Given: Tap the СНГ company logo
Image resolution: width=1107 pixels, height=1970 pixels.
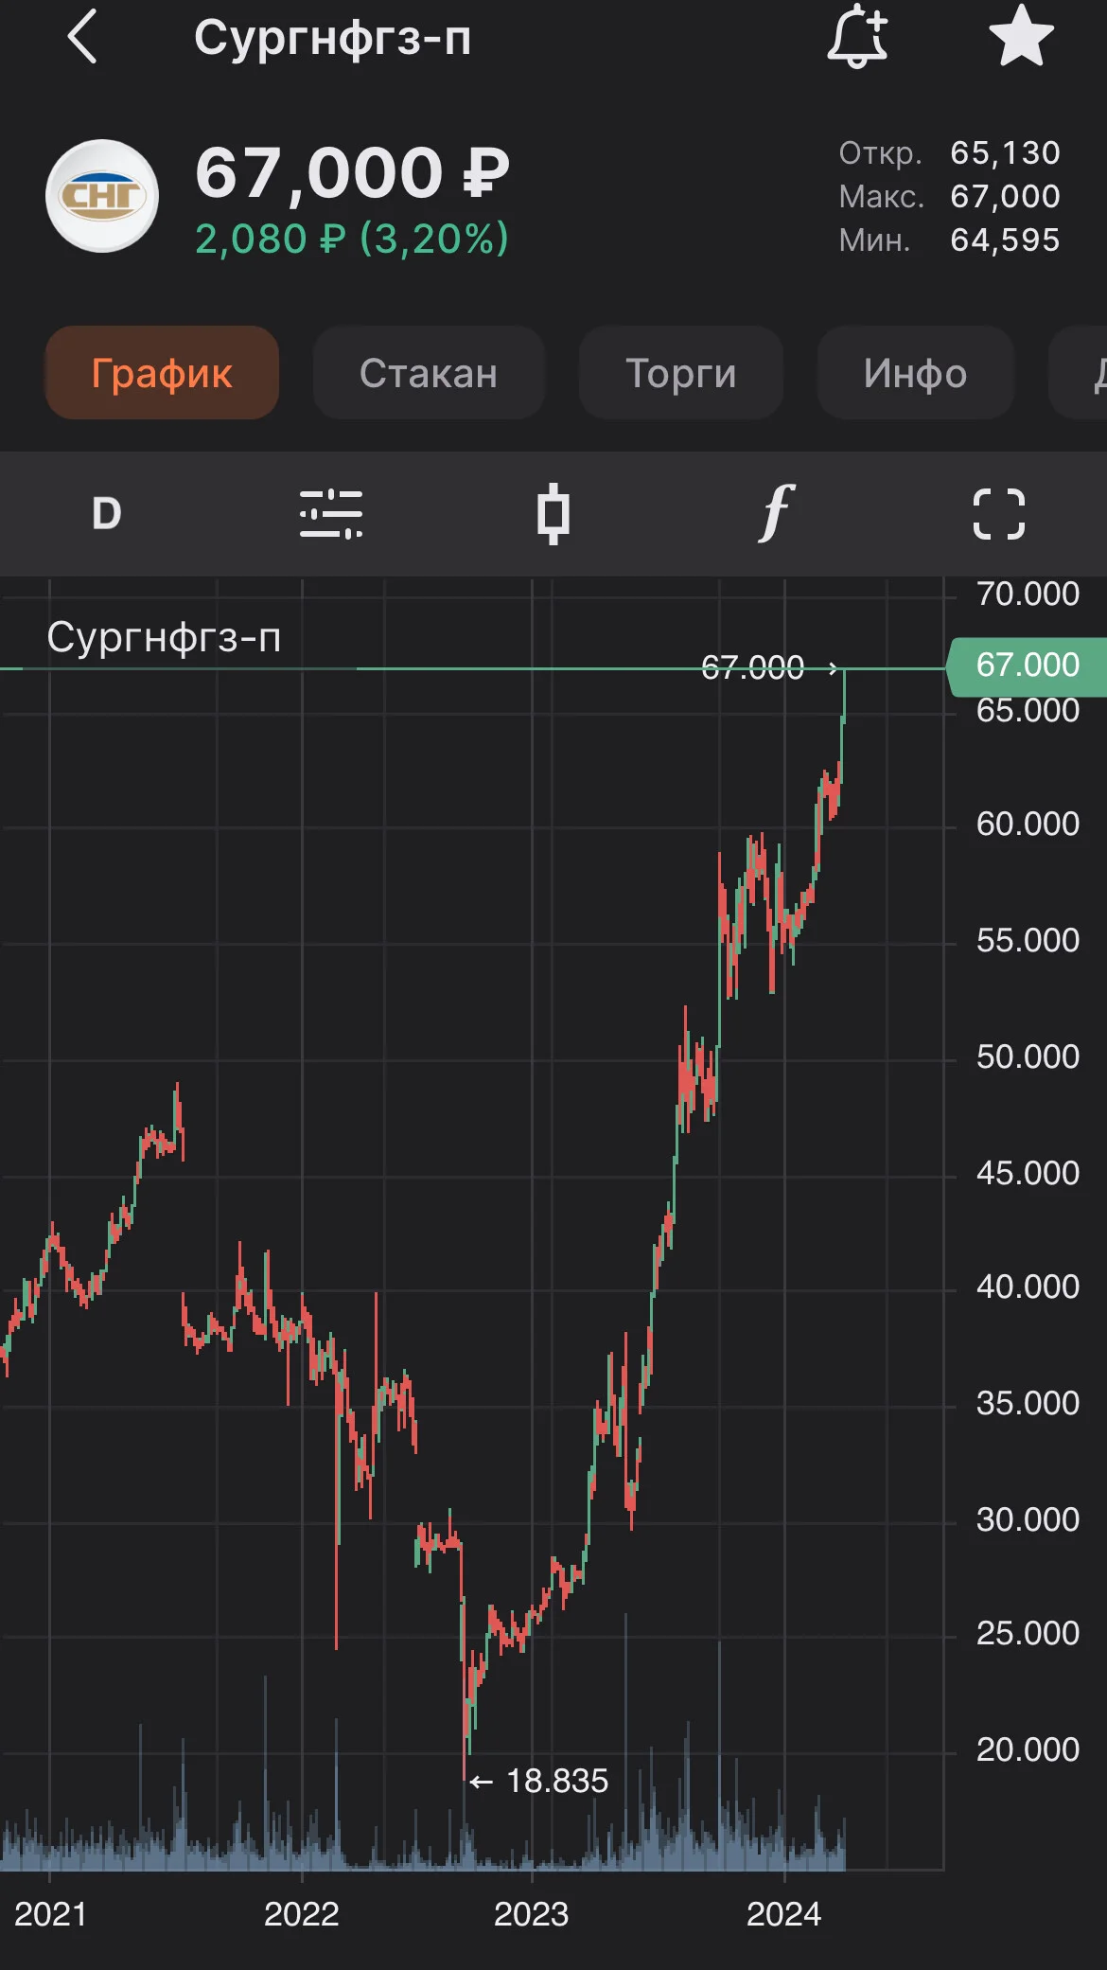Looking at the screenshot, I should click(x=102, y=196).
